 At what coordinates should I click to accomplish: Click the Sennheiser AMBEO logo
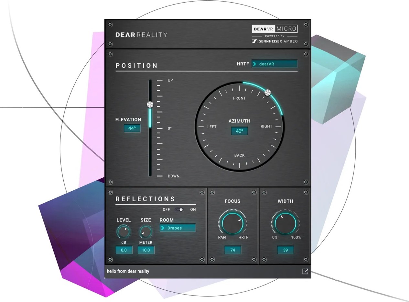click(x=274, y=41)
